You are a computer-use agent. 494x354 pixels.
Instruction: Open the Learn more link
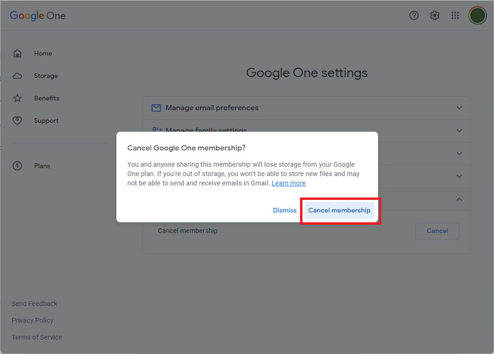(x=288, y=183)
